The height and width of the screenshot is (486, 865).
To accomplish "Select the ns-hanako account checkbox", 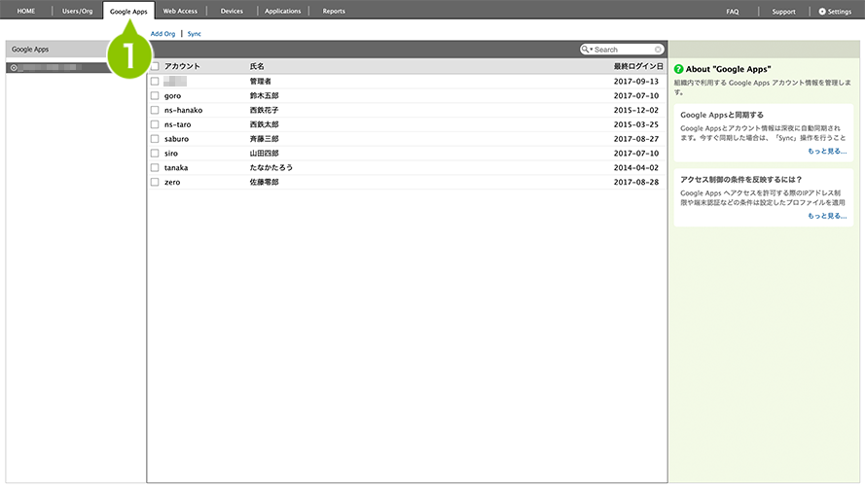I will pos(155,110).
